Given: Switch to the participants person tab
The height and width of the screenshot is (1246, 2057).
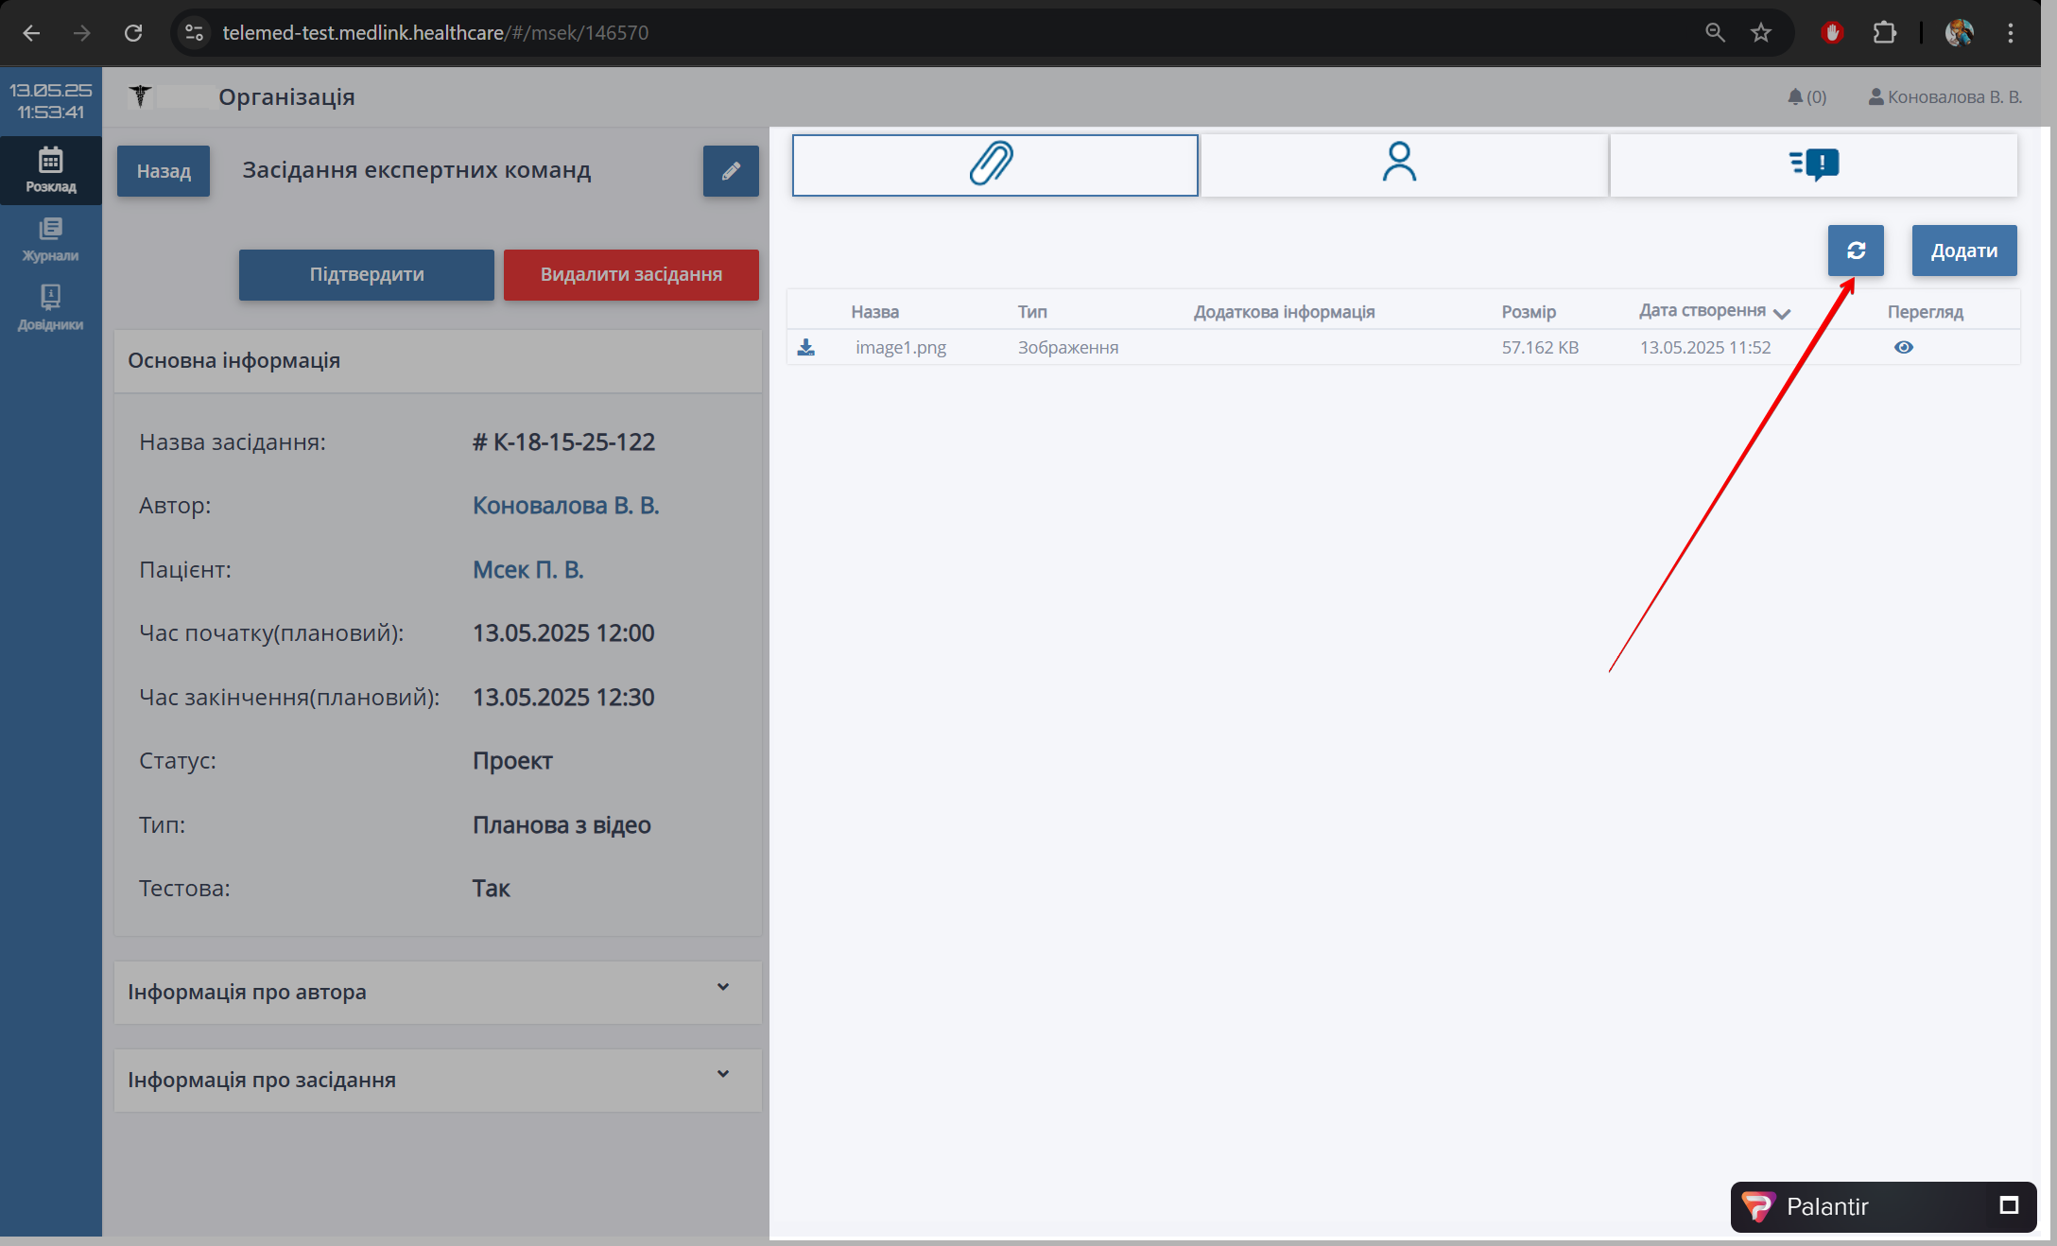Looking at the screenshot, I should pos(1399,164).
